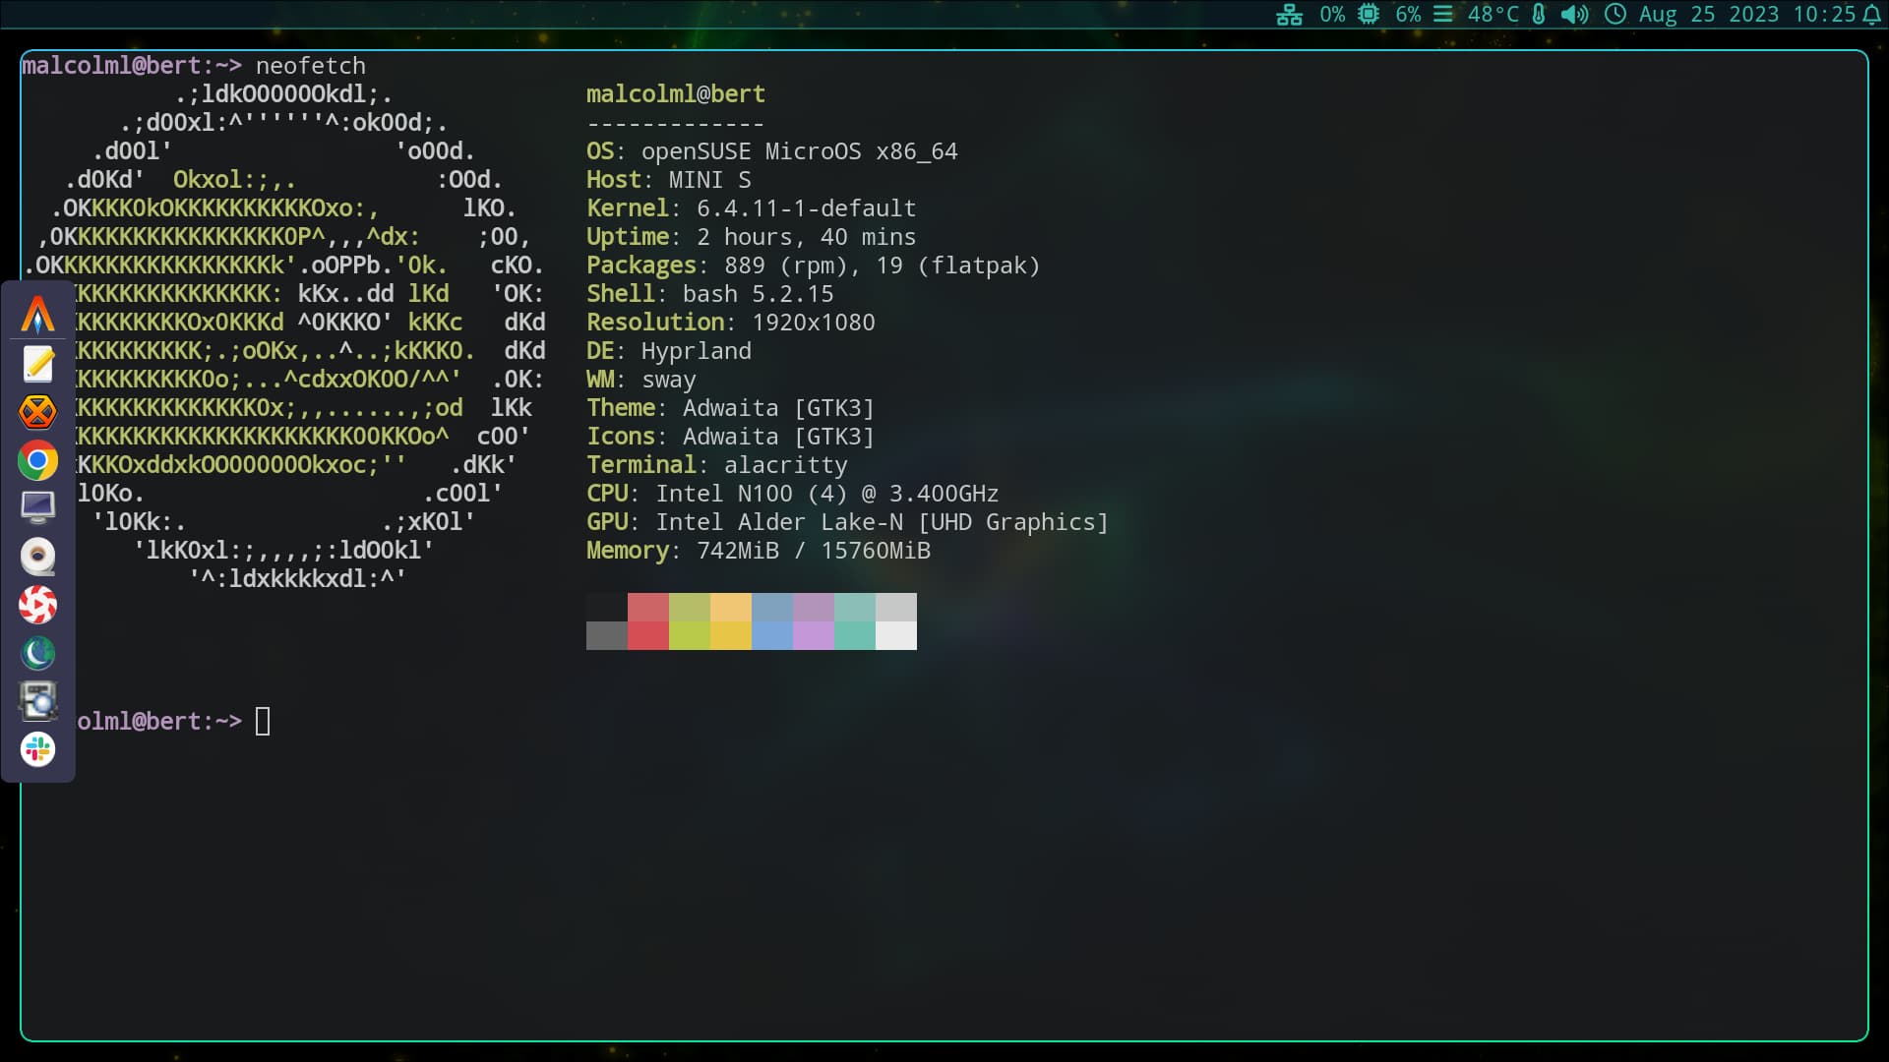Open the red-white pinwheel media app

click(37, 605)
